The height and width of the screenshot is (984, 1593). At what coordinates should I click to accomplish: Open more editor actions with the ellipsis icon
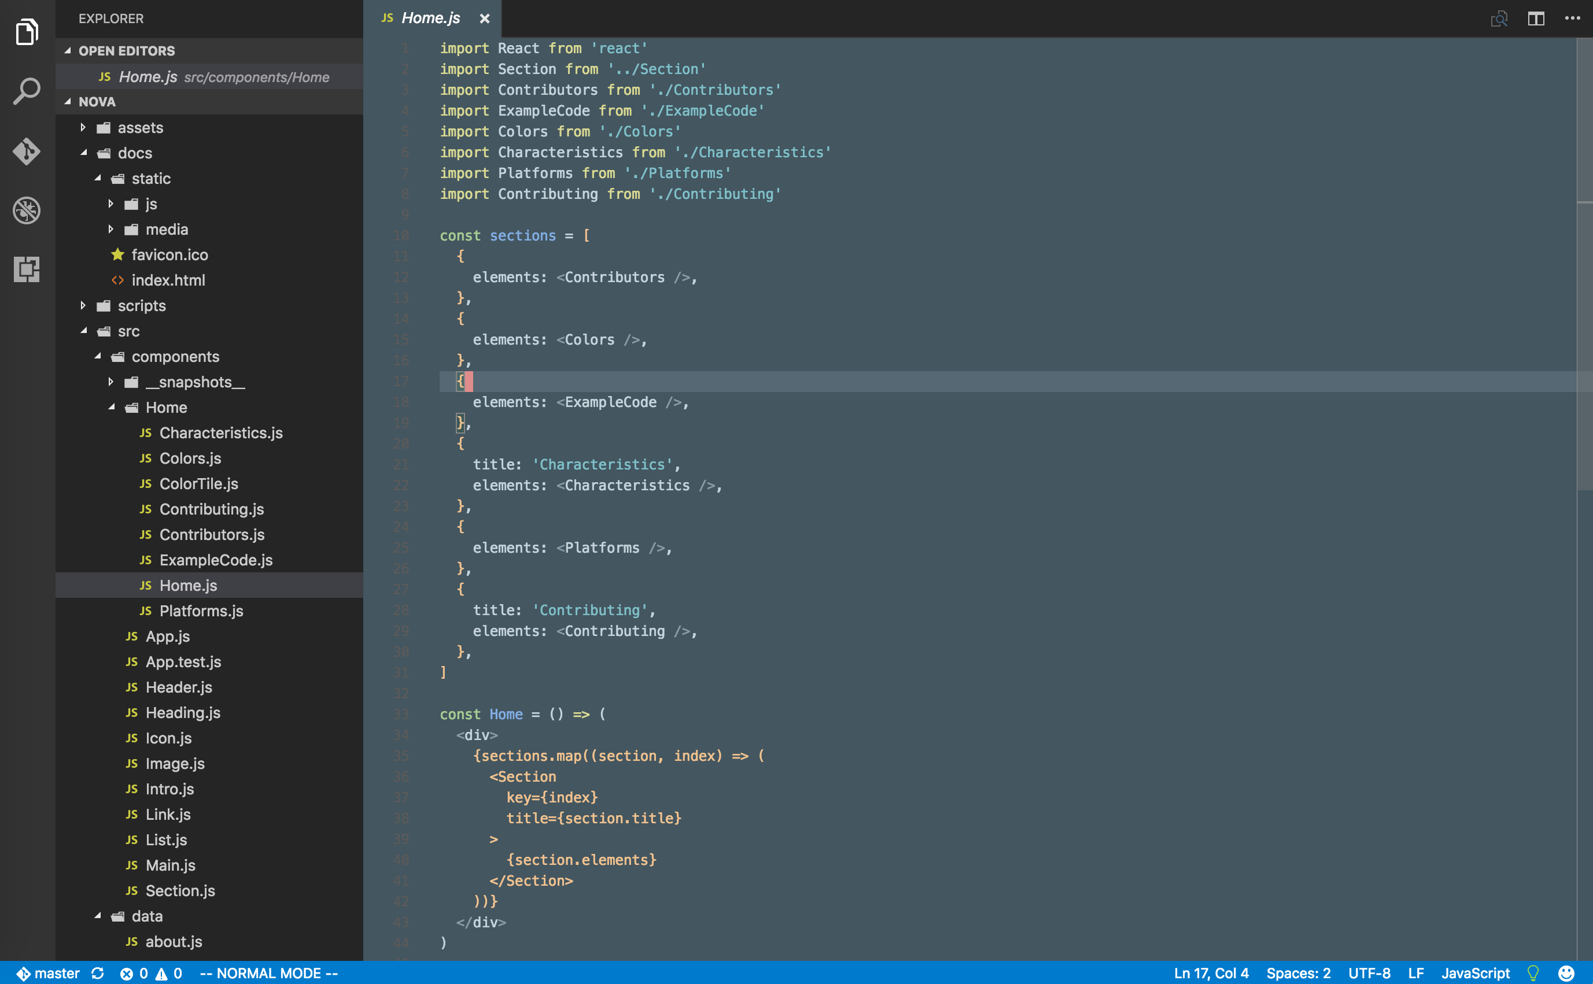[x=1573, y=19]
